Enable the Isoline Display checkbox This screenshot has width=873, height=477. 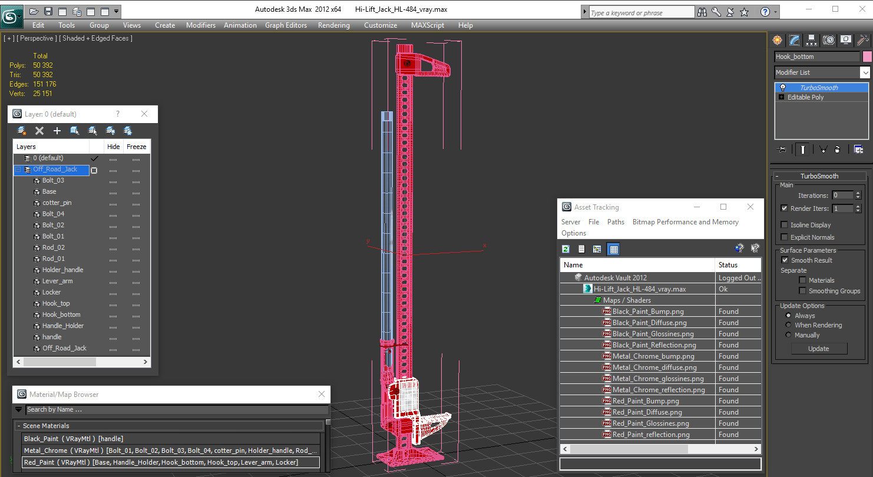click(x=784, y=225)
